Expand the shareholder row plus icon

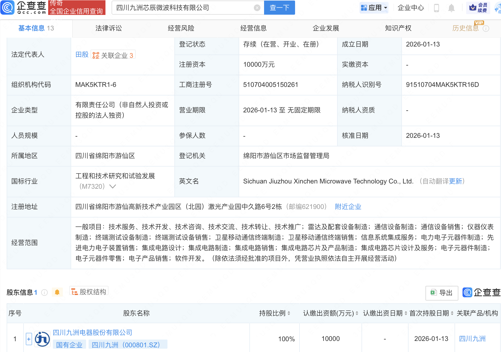[x=29, y=339]
